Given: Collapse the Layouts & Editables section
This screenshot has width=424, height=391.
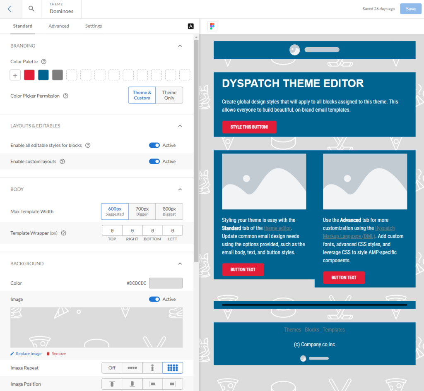Looking at the screenshot, I should coord(180,126).
